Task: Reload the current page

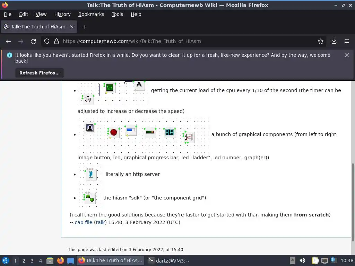Action: [x=33, y=42]
